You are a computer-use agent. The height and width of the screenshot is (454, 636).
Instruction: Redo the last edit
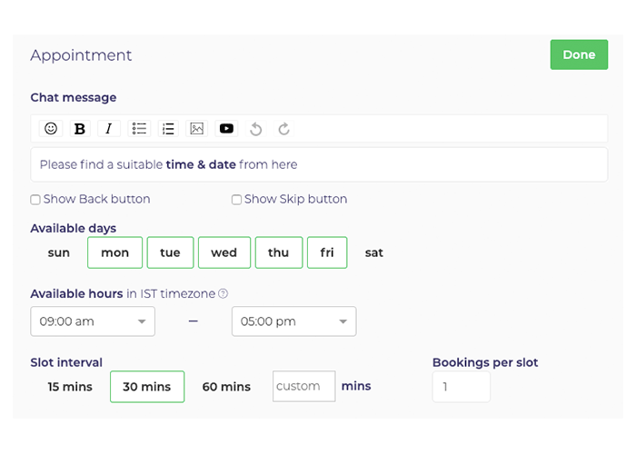tap(284, 129)
